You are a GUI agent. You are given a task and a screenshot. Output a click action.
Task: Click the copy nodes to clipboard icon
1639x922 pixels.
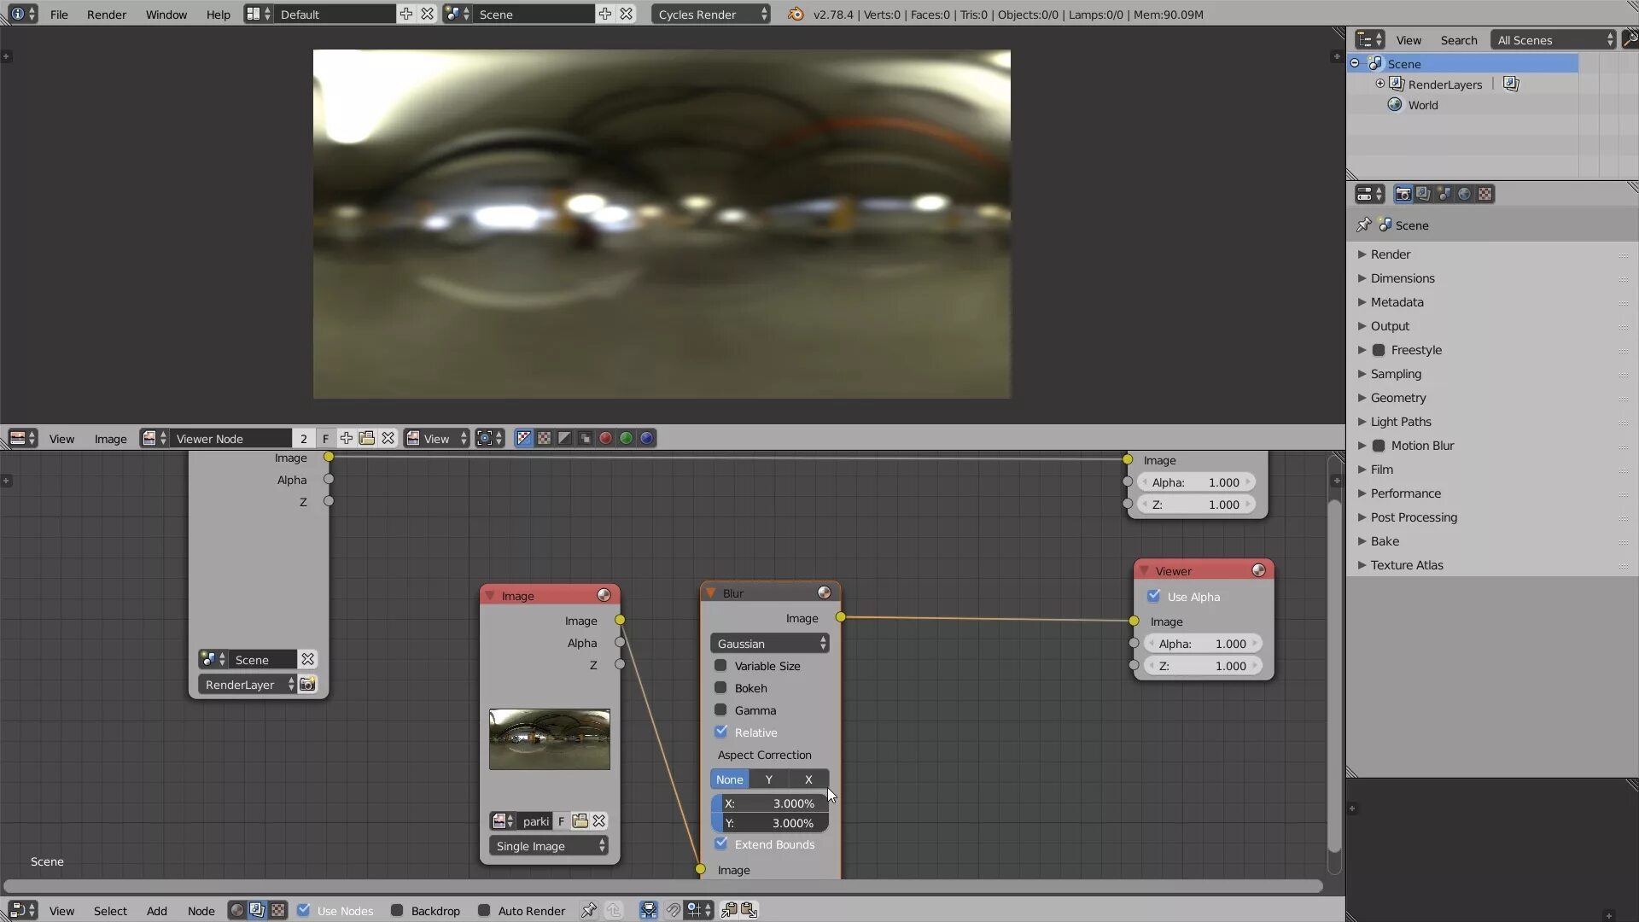point(729,910)
